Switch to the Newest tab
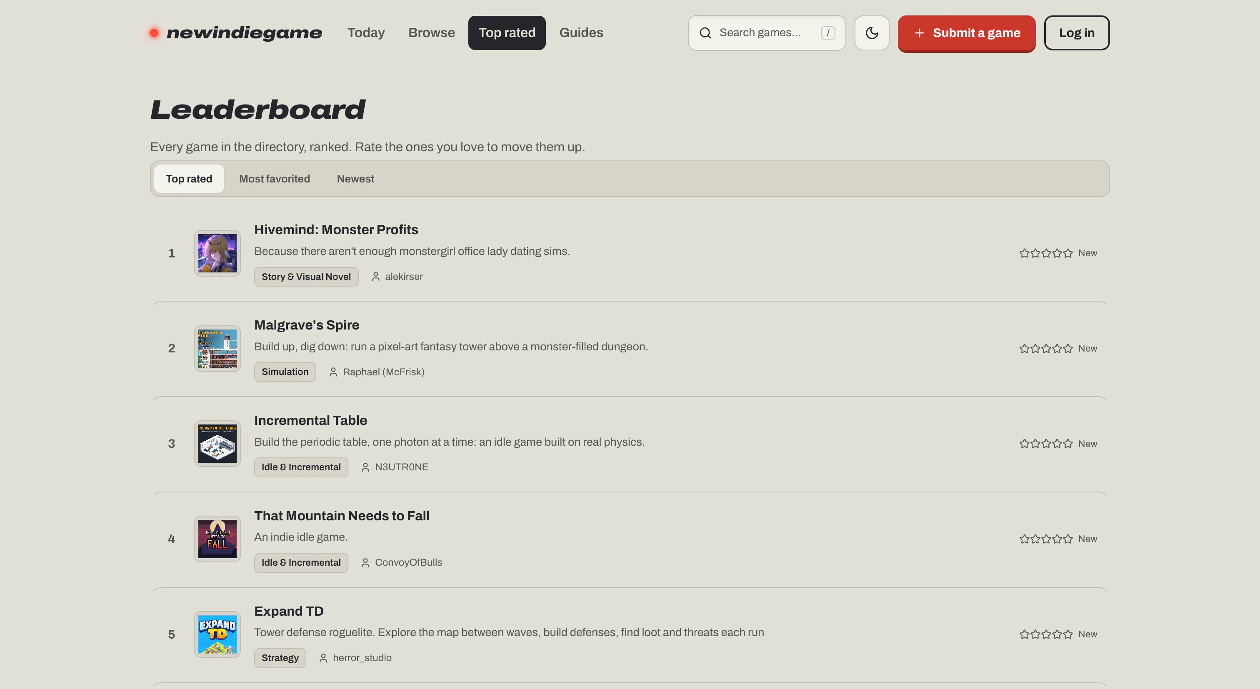 coord(355,178)
